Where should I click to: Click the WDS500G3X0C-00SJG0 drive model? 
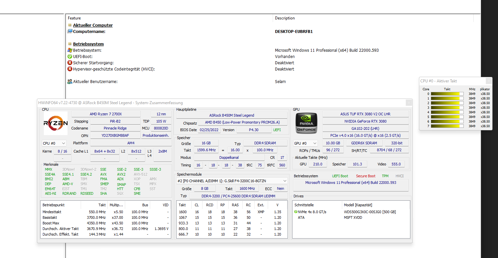pos(370,212)
